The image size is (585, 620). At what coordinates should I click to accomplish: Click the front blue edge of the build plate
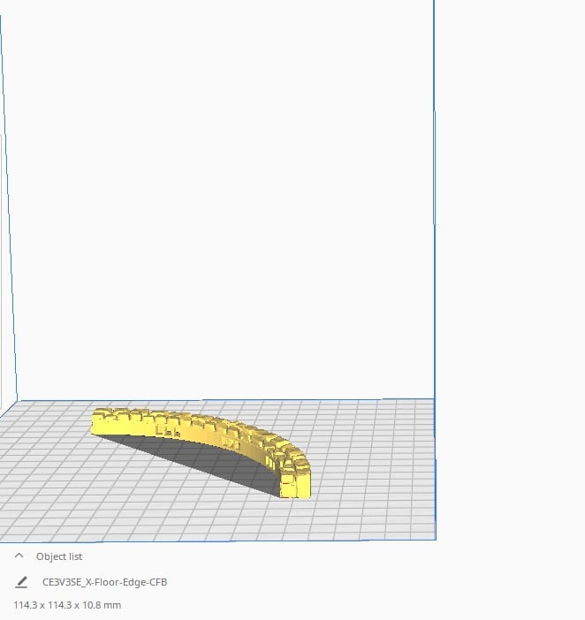pyautogui.click(x=217, y=541)
